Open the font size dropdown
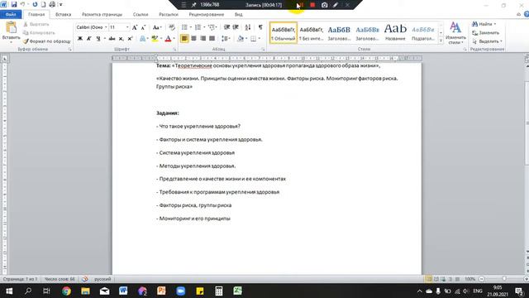Screen dimensions: 529x298 coord(127,27)
